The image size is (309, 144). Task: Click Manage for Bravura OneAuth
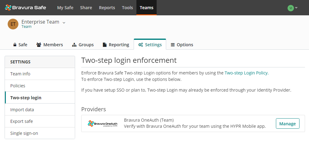(288, 123)
